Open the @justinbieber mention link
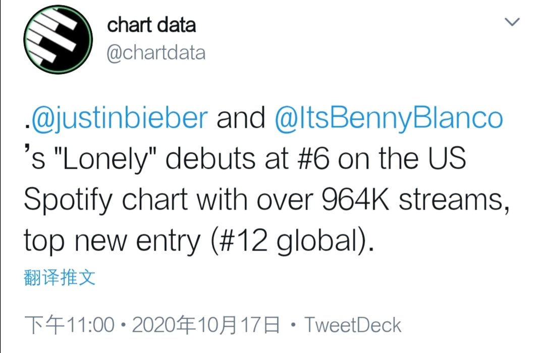Image resolution: width=545 pixels, height=353 pixels. 120,118
